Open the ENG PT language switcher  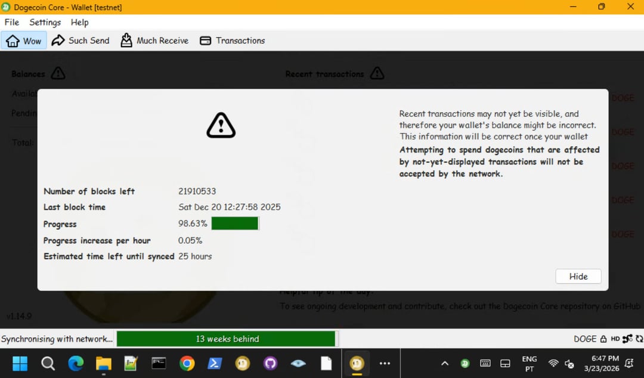pyautogui.click(x=529, y=363)
